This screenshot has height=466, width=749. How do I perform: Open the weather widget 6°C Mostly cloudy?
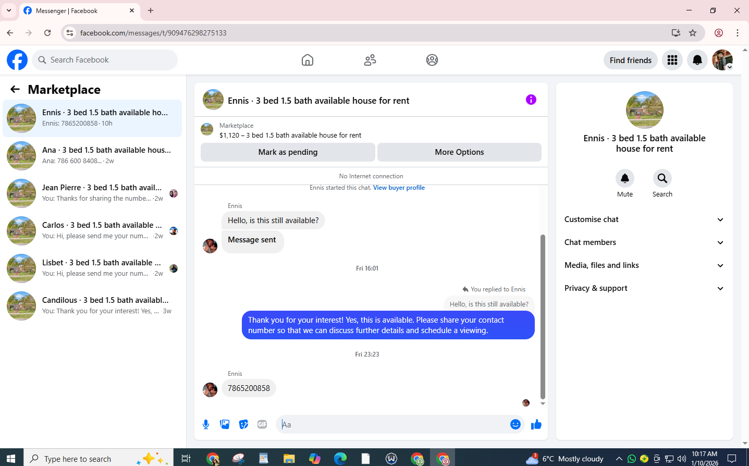tap(564, 459)
